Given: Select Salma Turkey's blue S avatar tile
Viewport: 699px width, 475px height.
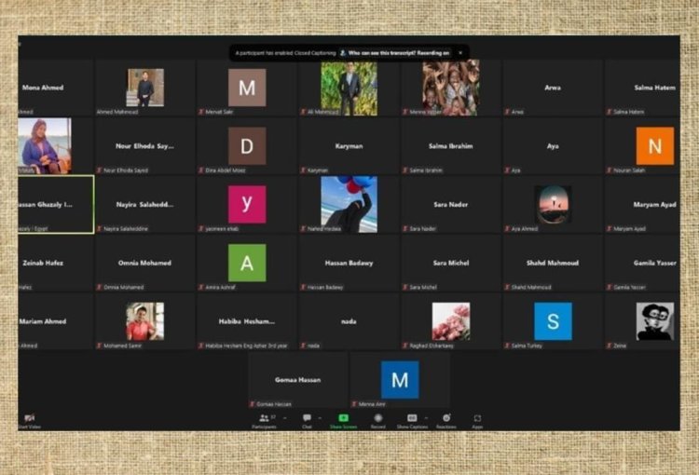Looking at the screenshot, I should point(553,321).
